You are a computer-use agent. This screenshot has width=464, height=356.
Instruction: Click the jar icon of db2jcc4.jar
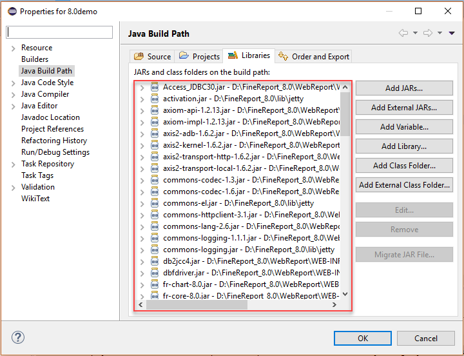[x=155, y=261]
